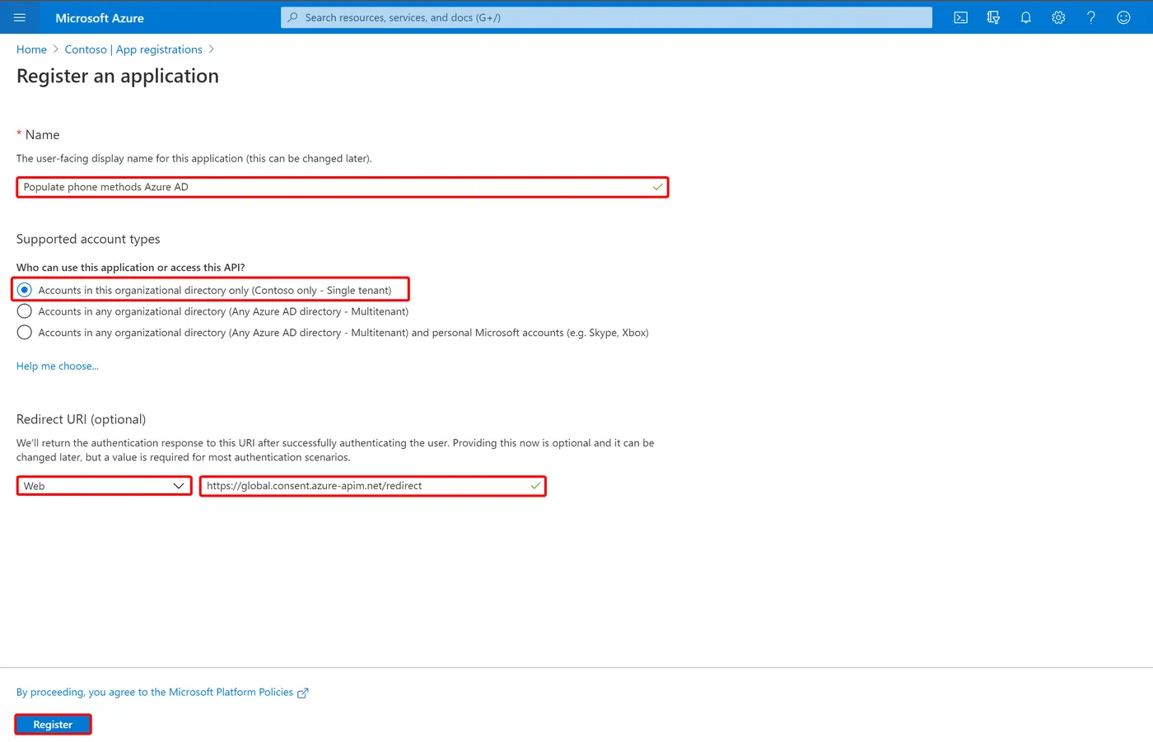Click into the application Name field
Viewport: 1153px width, 742px height.
click(343, 187)
